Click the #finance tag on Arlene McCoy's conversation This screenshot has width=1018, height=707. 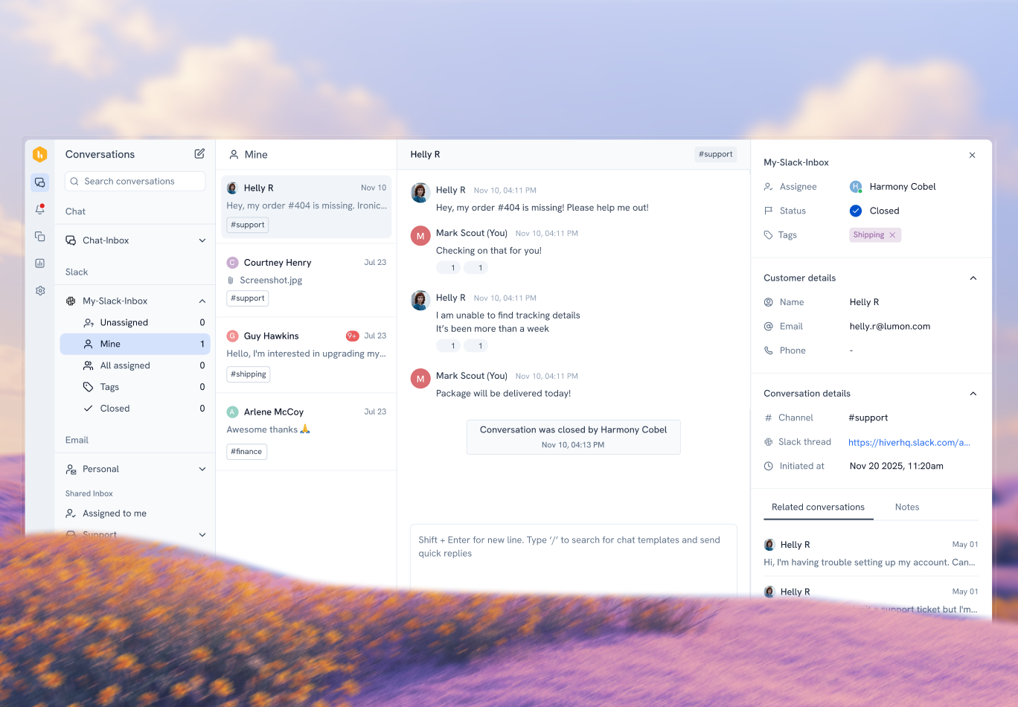pyautogui.click(x=246, y=452)
